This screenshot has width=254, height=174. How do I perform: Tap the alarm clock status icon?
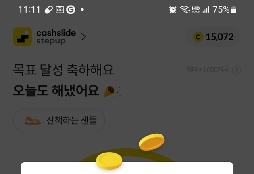[173, 9]
